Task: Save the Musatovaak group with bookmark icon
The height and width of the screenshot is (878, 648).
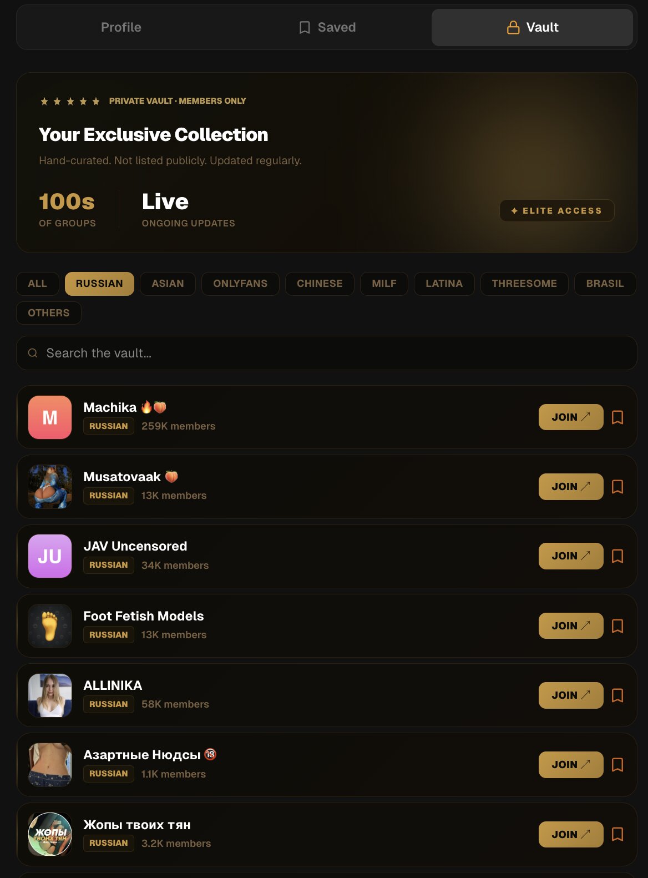Action: point(617,487)
